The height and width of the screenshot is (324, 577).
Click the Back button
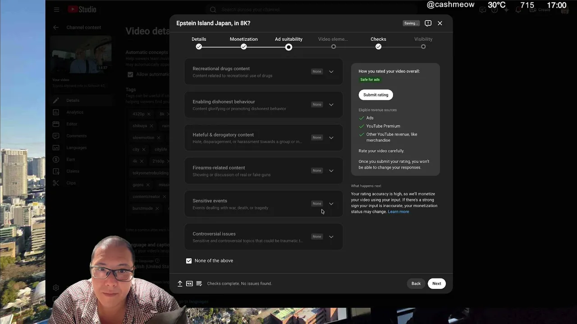coord(416,283)
